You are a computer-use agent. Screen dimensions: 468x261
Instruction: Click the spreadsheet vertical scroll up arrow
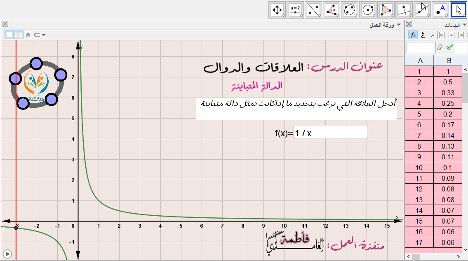pyautogui.click(x=465, y=70)
